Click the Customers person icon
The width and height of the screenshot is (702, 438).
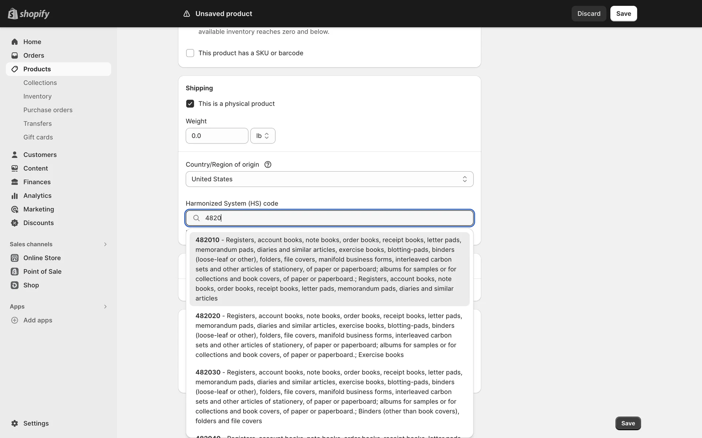pos(15,155)
